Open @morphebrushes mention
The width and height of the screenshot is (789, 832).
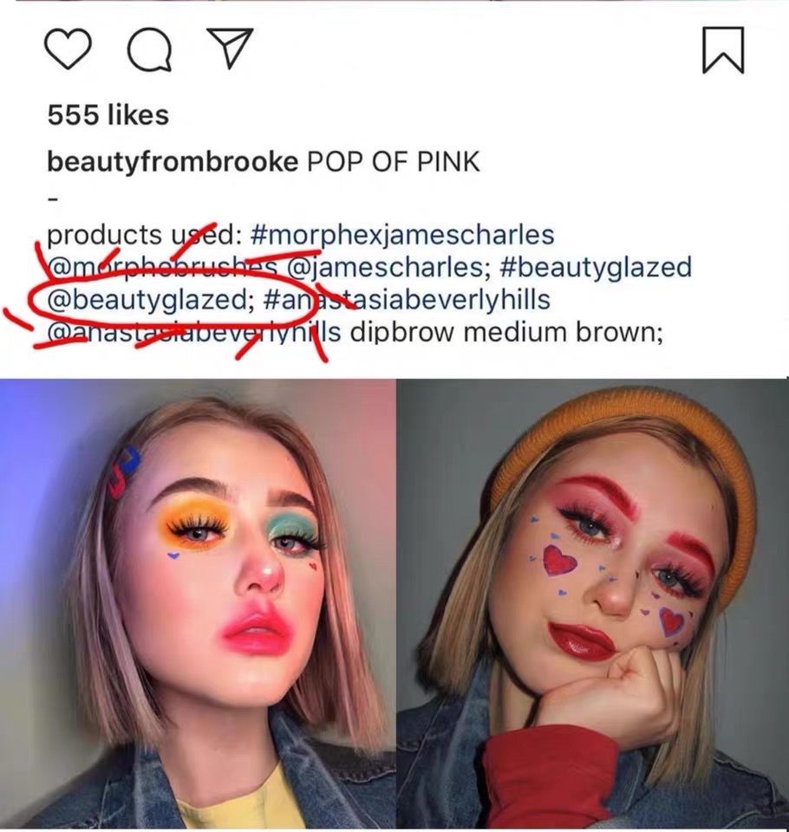click(x=163, y=268)
